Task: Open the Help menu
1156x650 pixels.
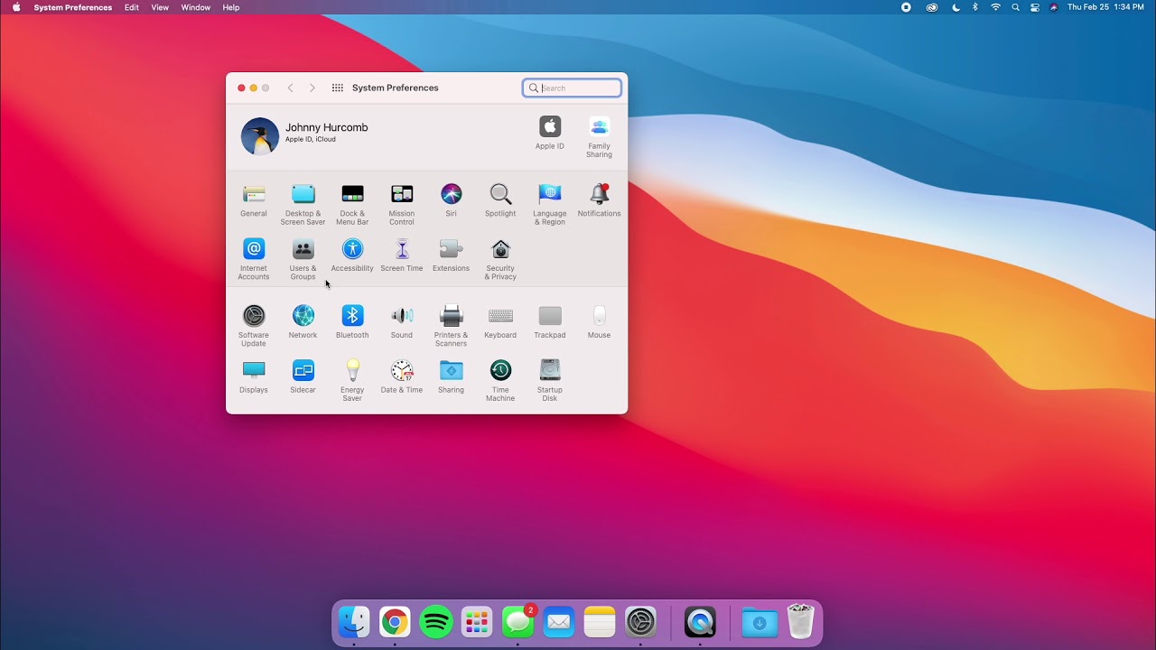Action: (231, 7)
